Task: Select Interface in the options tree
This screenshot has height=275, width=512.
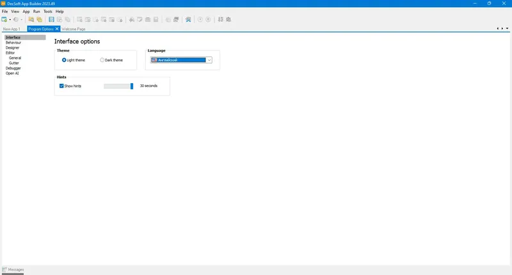Action: 25,38
